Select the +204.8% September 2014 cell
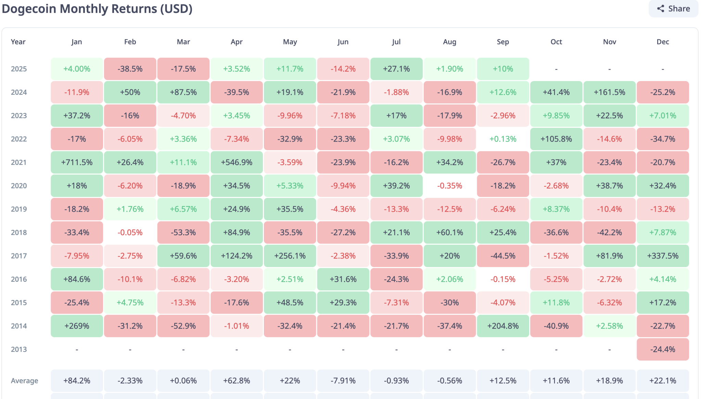Image resolution: width=701 pixels, height=399 pixels. coord(503,326)
